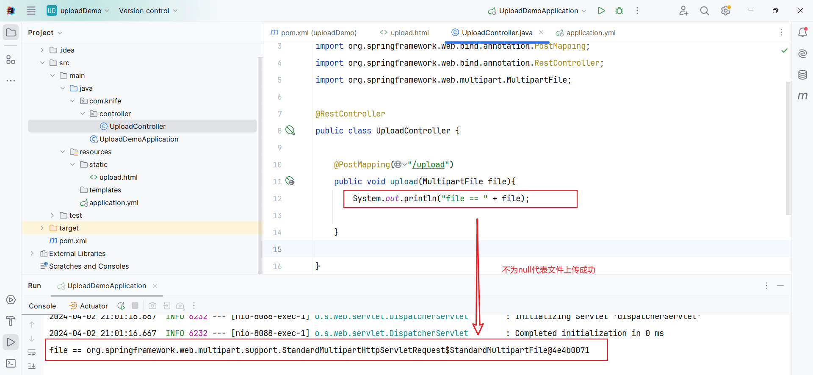
Task: Click the /upload URL link in code
Action: click(x=429, y=164)
